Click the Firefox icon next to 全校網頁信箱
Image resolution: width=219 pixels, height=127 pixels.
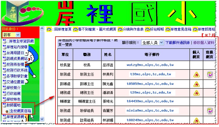7,111
